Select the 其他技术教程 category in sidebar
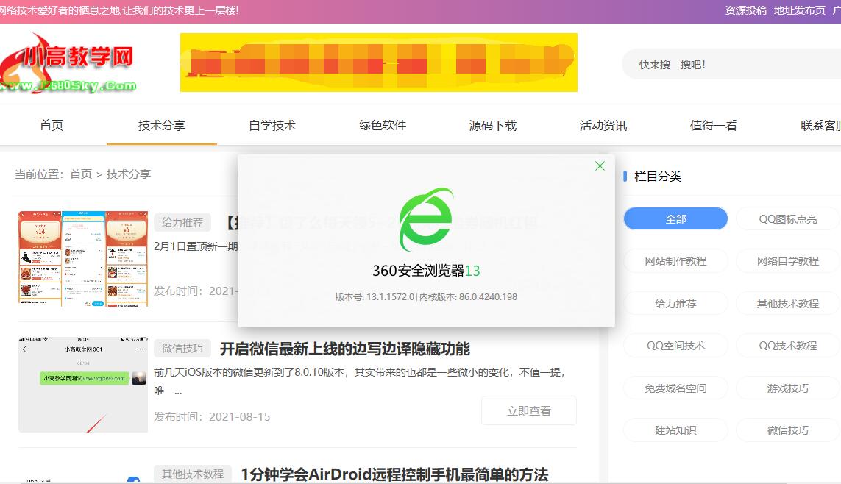This screenshot has height=484, width=841. pos(787,303)
